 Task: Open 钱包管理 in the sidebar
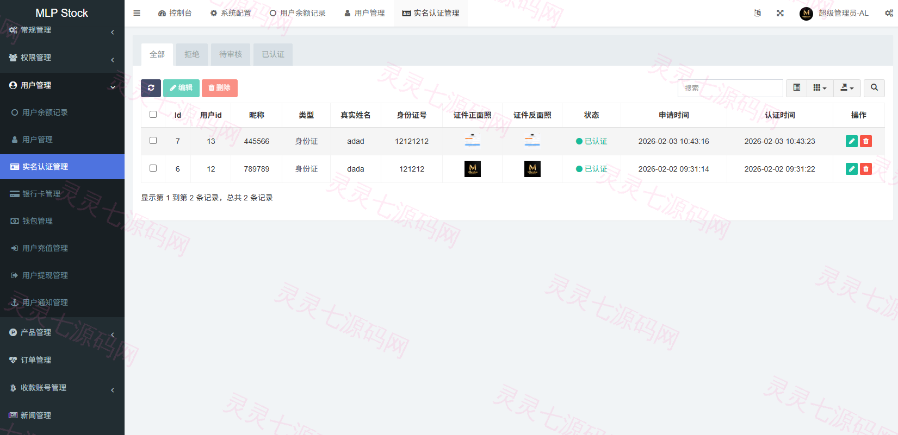click(62, 221)
